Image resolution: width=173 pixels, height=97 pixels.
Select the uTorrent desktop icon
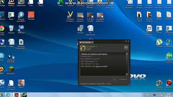point(159,43)
